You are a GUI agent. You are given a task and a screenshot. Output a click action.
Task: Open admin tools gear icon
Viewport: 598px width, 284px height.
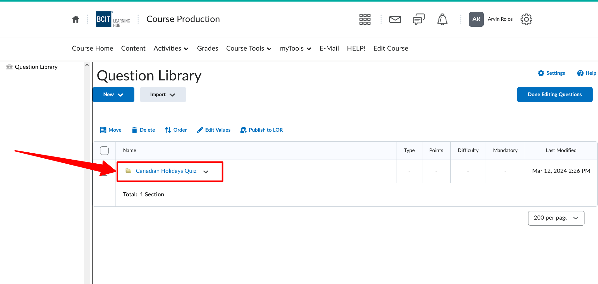click(x=526, y=19)
